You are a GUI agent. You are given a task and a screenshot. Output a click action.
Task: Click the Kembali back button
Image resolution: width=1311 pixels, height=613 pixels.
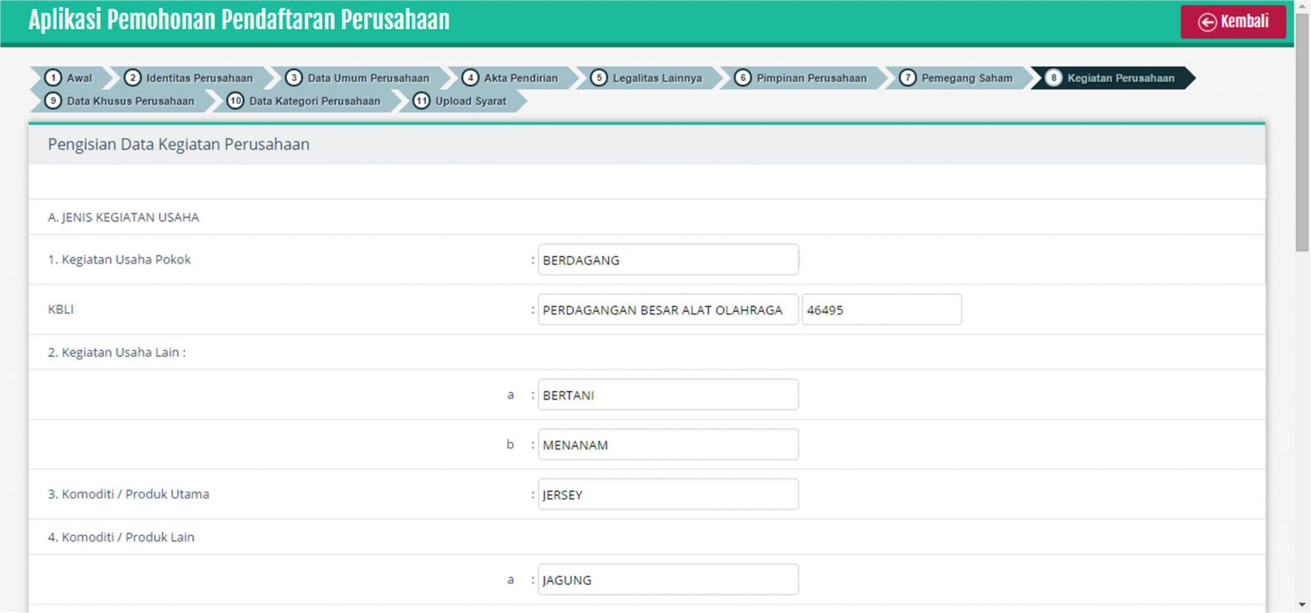click(1232, 22)
